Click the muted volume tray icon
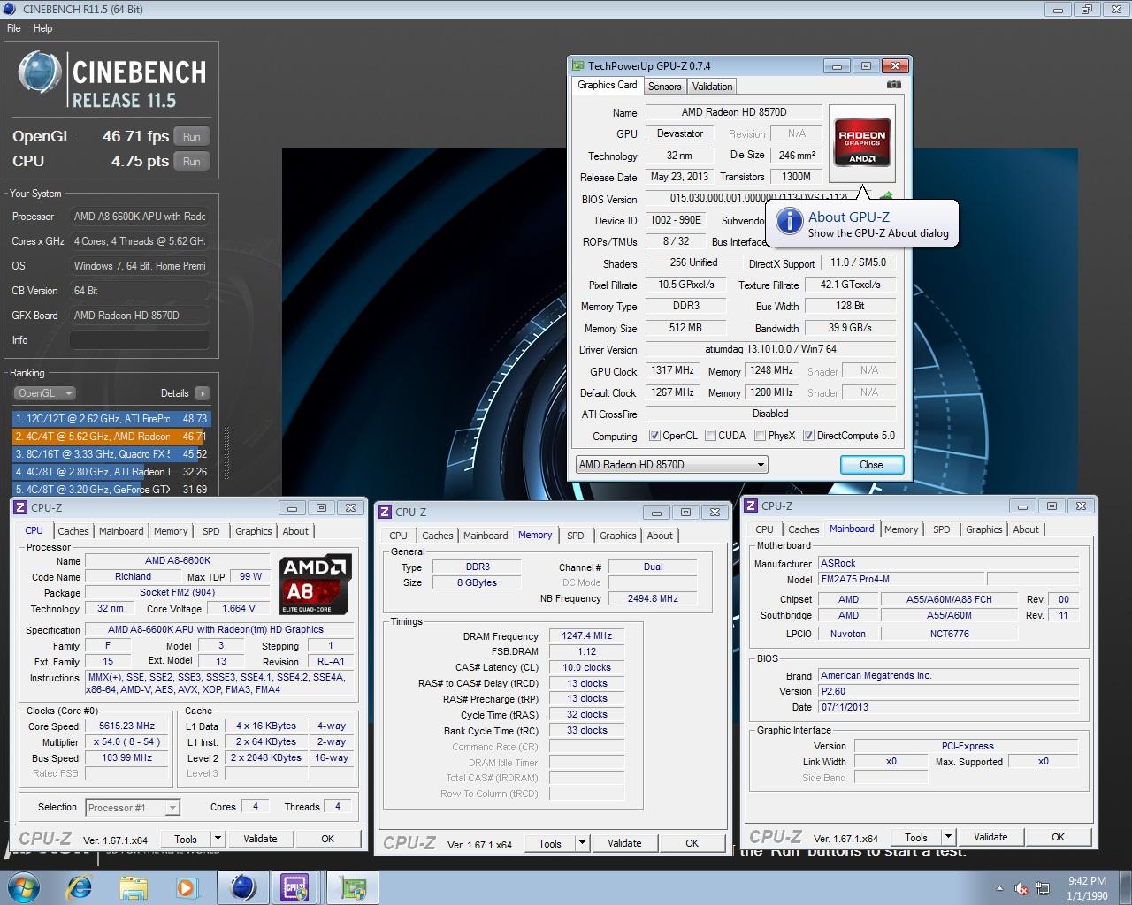 (x=1021, y=888)
